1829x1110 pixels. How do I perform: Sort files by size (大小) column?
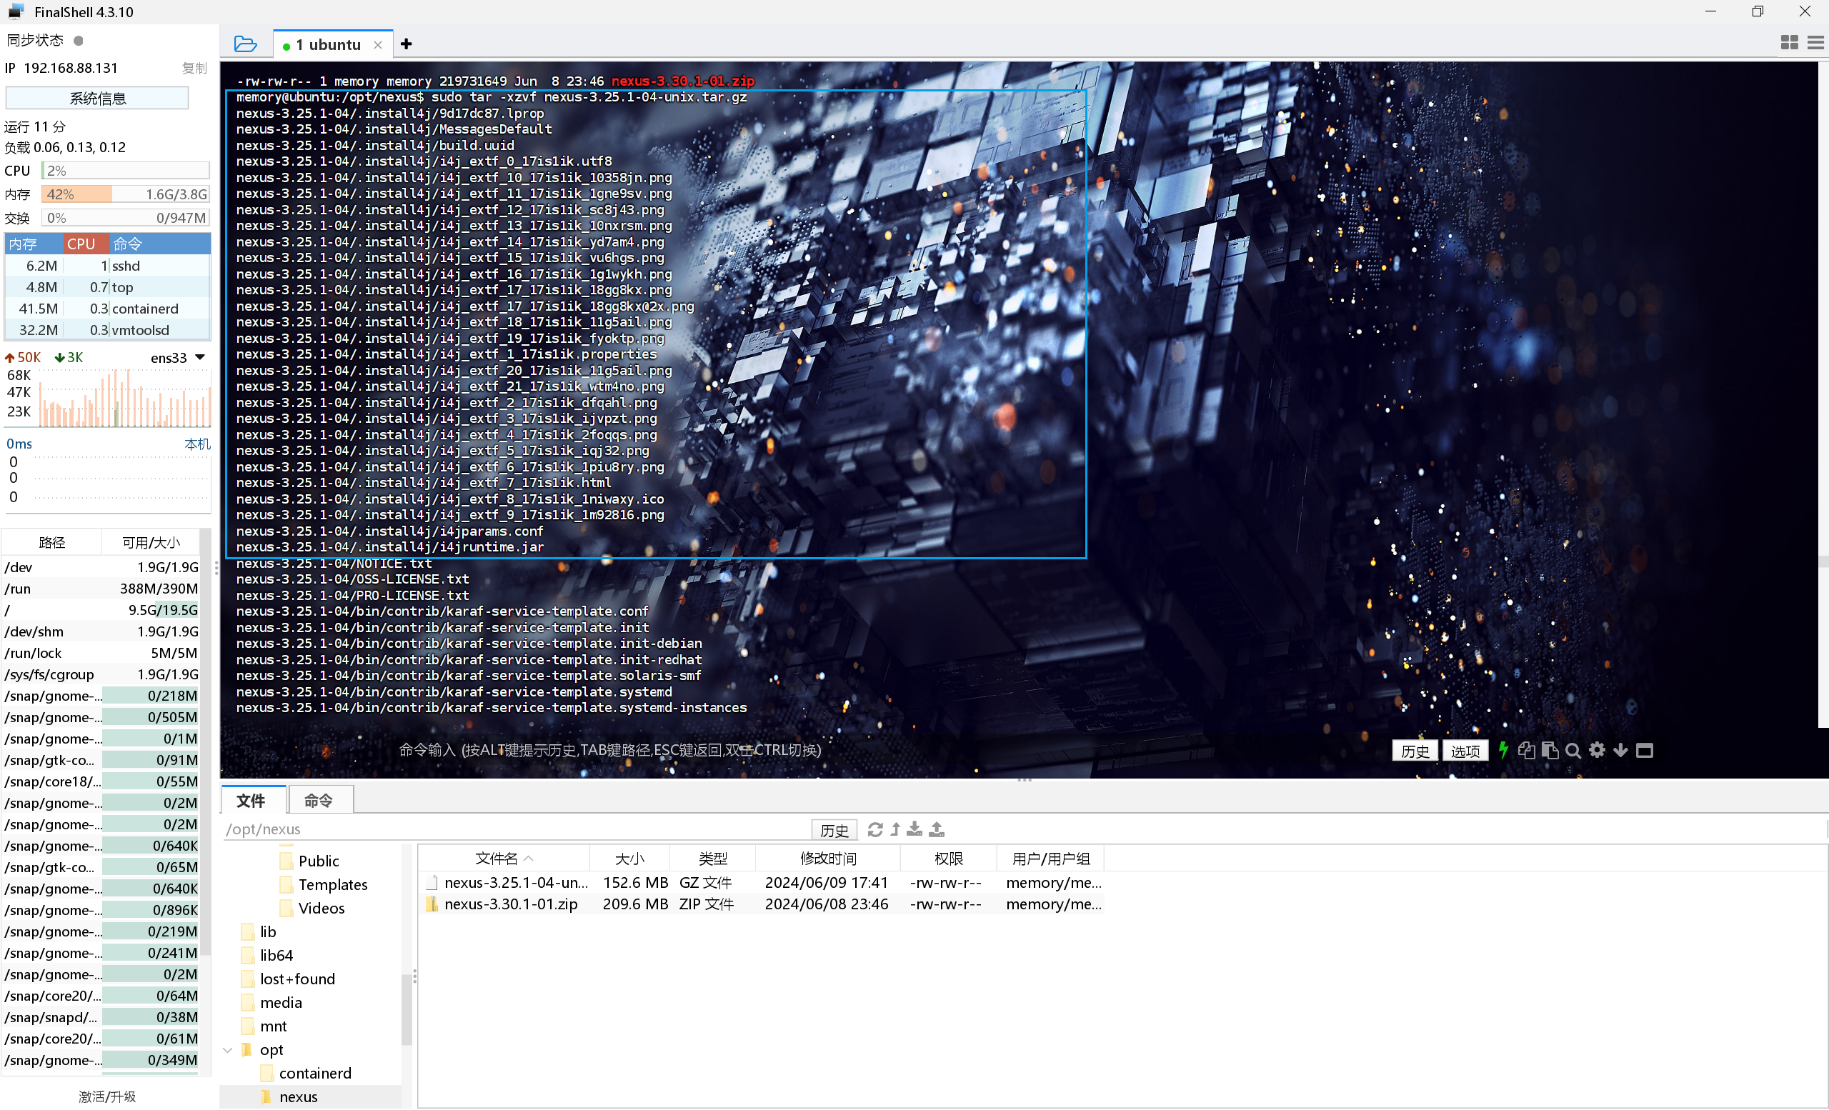pyautogui.click(x=629, y=859)
